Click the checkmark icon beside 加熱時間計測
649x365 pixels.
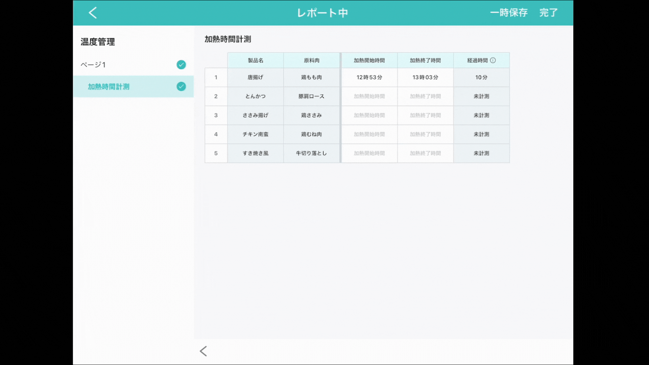tap(181, 87)
